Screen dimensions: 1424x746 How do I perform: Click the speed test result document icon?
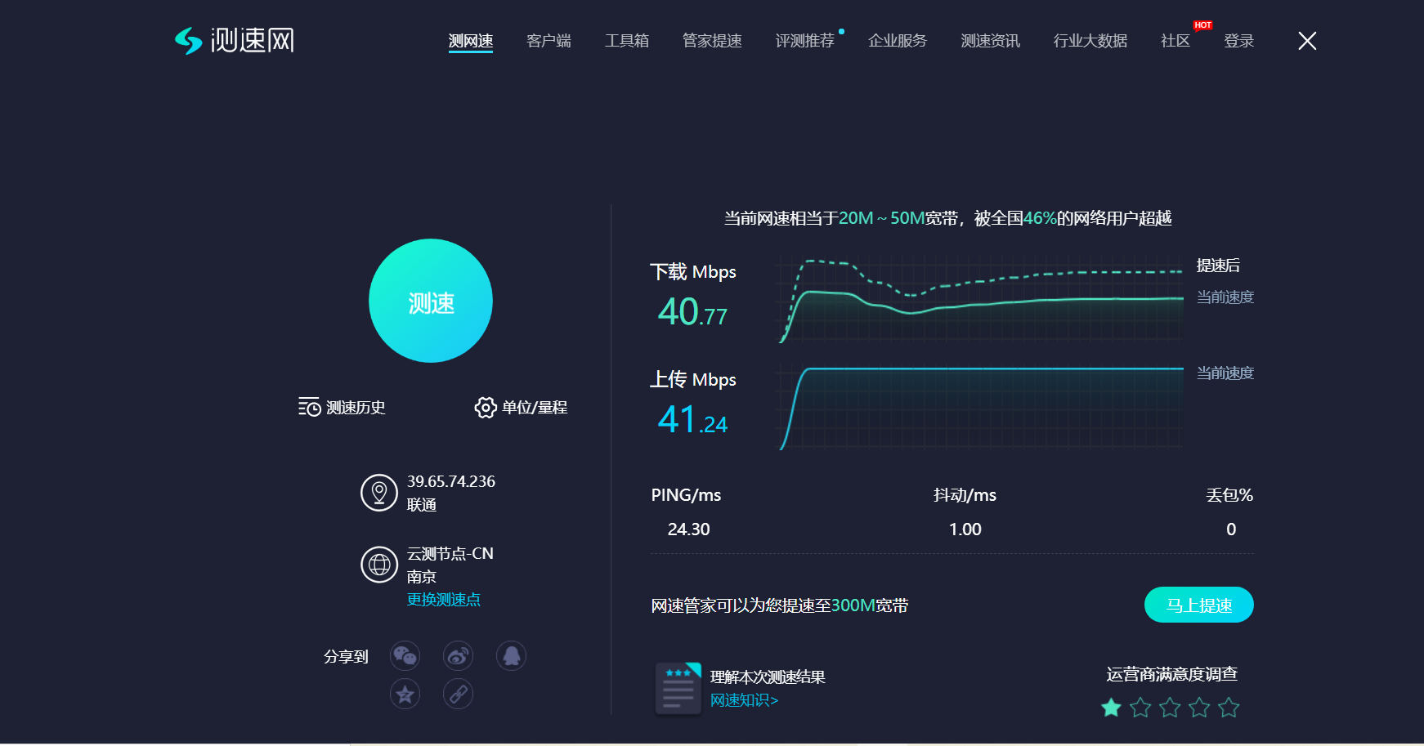tap(678, 689)
